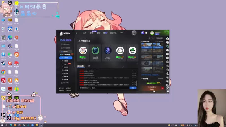
Task: Collapse the 地图选择 map section
Action: (x=142, y=41)
